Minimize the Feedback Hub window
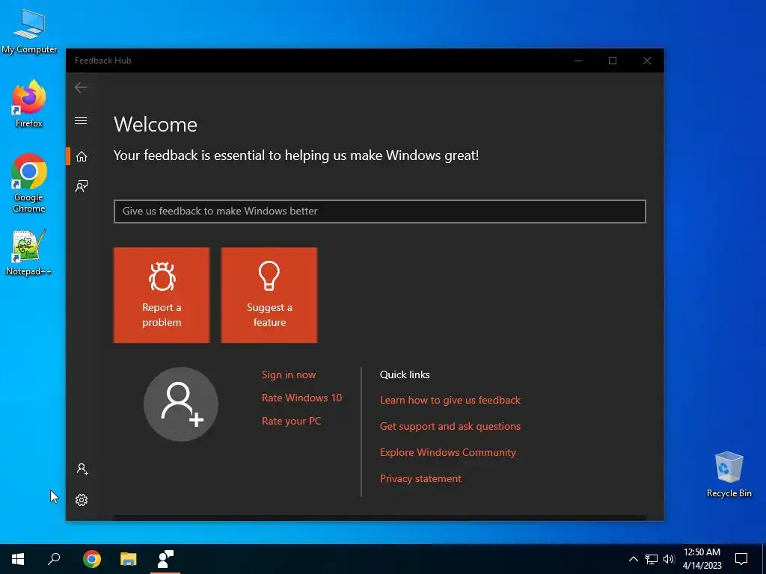This screenshot has height=574, width=766. coord(578,61)
